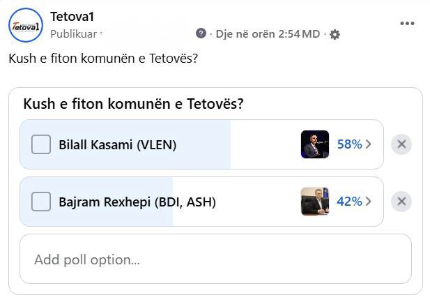View Bajram Rexhepi option voter photo

pos(314,202)
